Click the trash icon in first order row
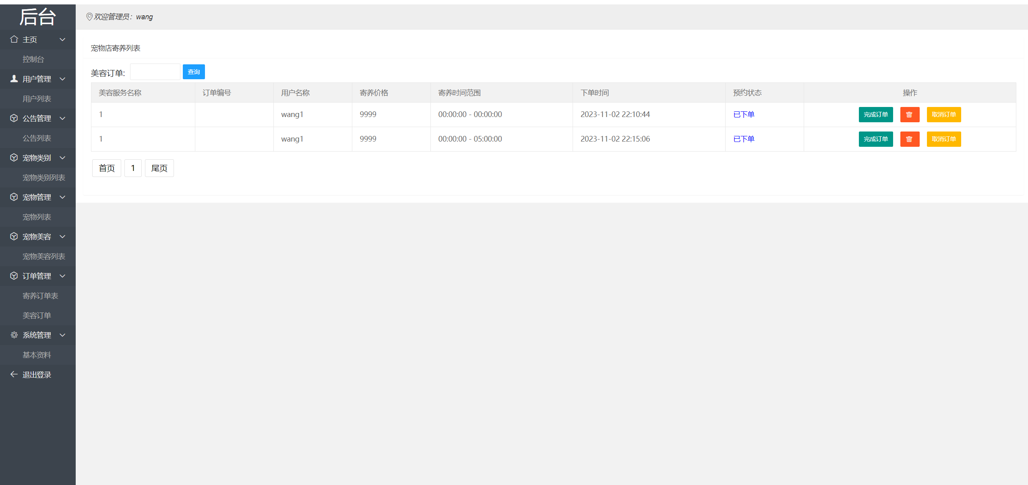The width and height of the screenshot is (1028, 485). (909, 115)
